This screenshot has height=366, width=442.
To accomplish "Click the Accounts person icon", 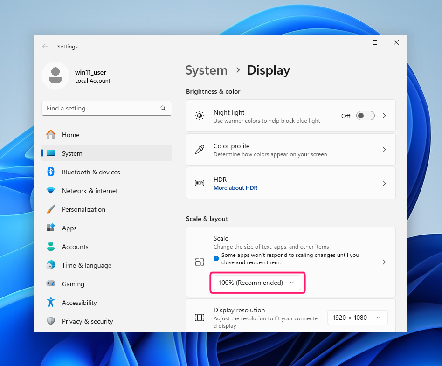I will click(51, 247).
